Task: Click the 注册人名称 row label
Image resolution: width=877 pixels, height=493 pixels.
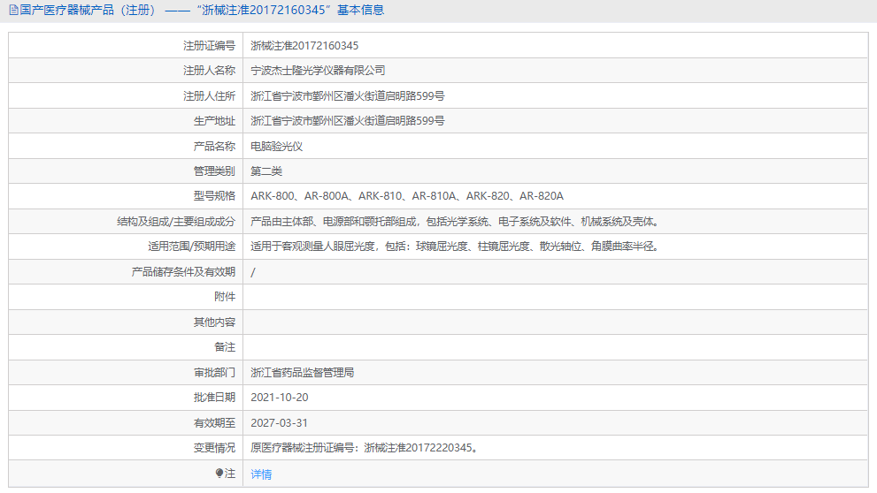Action: click(x=209, y=71)
